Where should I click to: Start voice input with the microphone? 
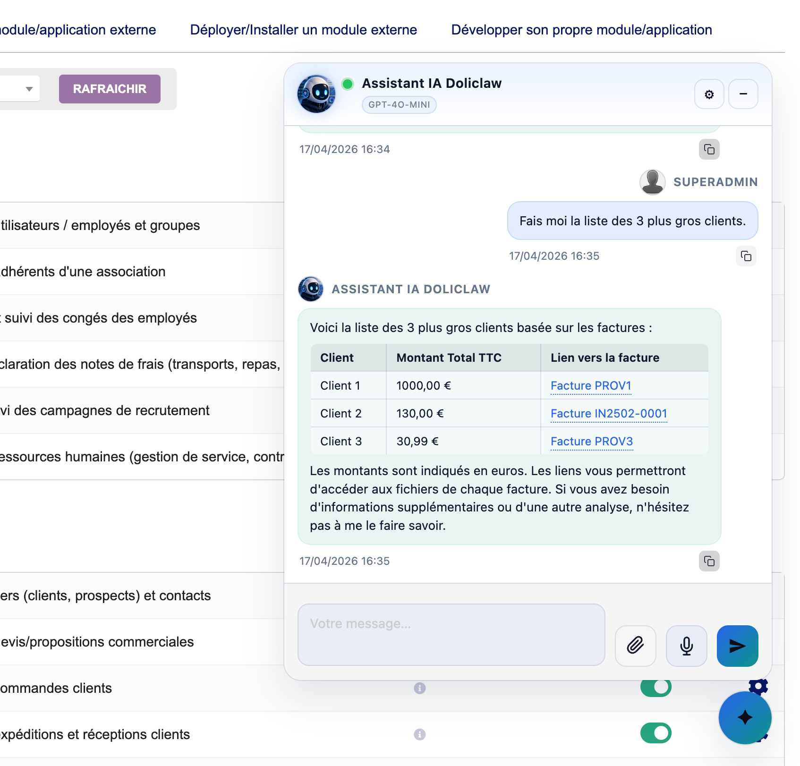686,646
